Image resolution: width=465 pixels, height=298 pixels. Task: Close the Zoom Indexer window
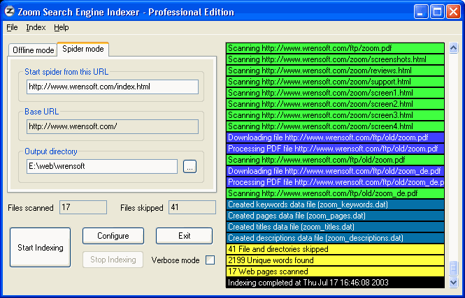pos(453,12)
